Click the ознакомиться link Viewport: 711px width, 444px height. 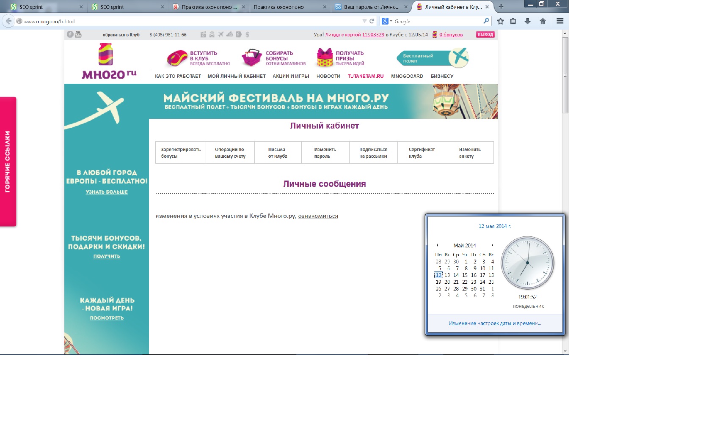318,216
